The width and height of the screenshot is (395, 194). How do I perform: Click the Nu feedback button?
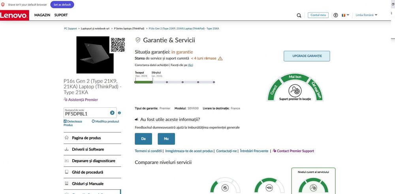coord(166,139)
